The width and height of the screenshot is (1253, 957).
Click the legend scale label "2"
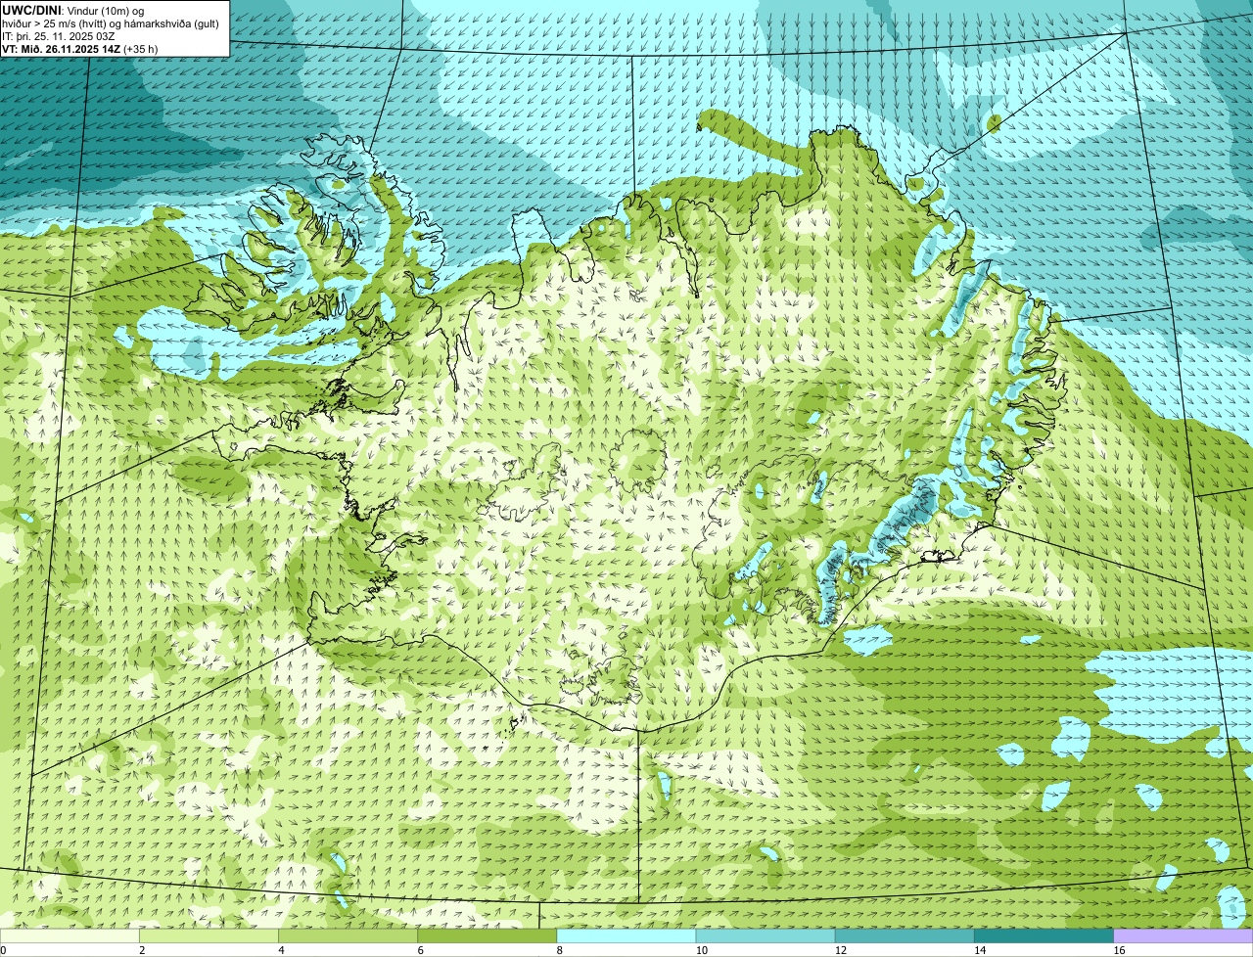[142, 950]
